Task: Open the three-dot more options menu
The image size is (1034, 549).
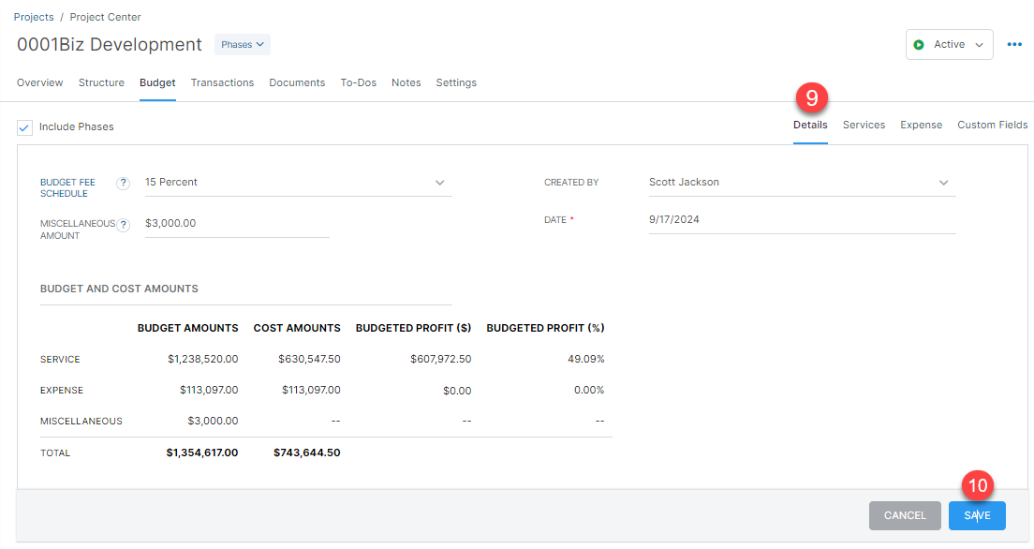Action: (x=1014, y=45)
